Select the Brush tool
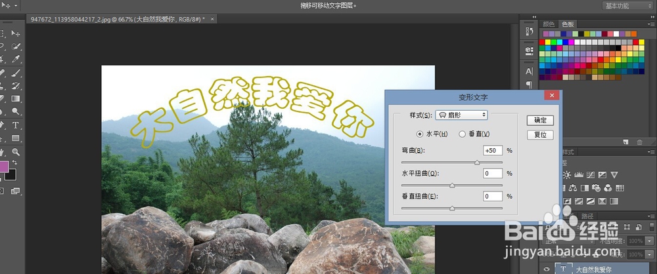 coord(16,73)
